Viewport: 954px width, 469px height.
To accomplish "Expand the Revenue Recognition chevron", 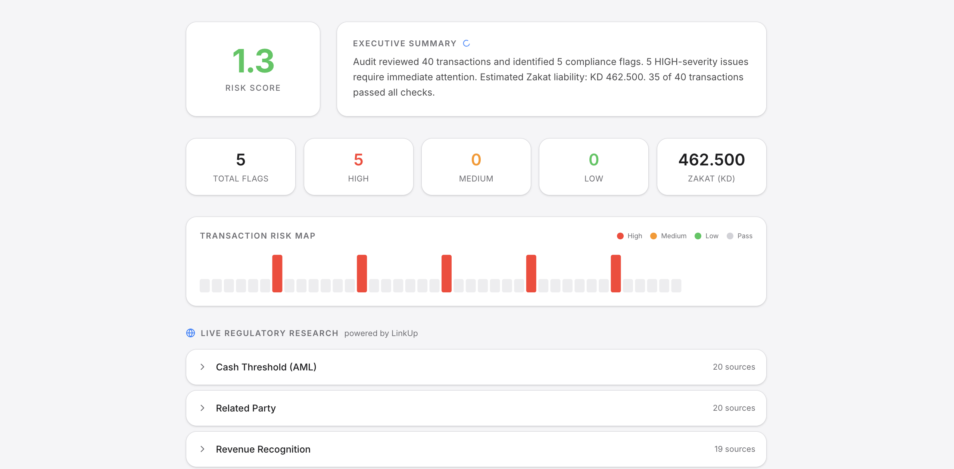I will coord(202,449).
